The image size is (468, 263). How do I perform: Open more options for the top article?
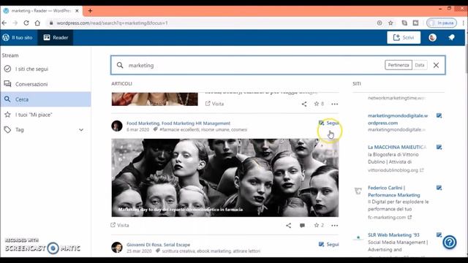335,104
